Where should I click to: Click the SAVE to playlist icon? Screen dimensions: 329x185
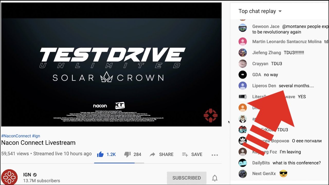point(185,154)
